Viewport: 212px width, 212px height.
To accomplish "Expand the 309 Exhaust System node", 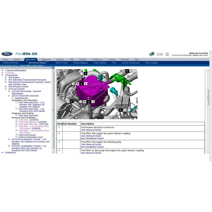I will [5, 87].
